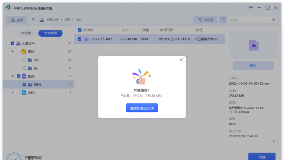Click the count 28 beside JPG
The image size is (284, 160).
69,60
